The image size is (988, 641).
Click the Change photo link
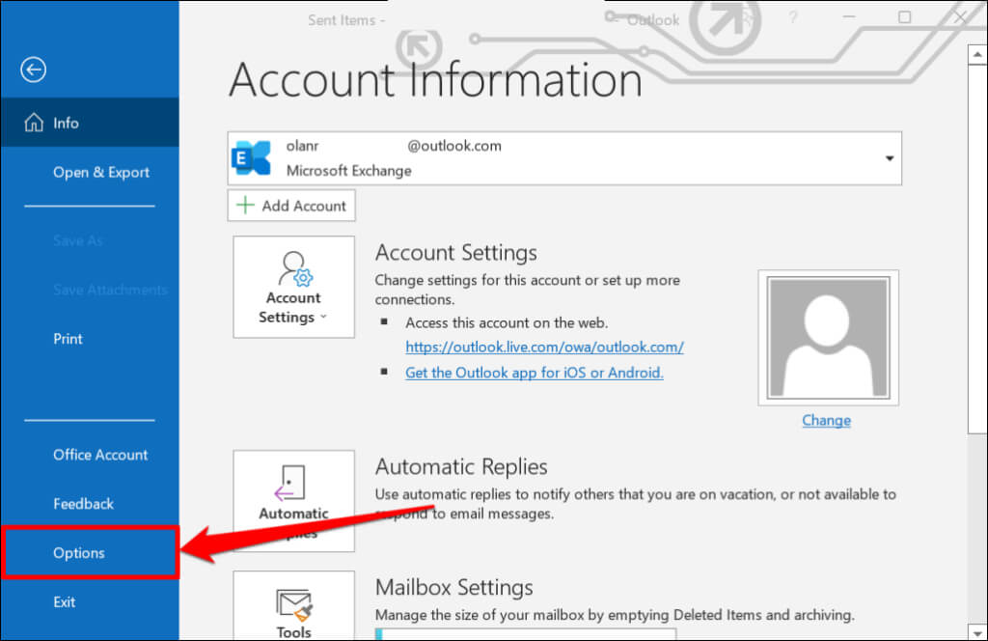[826, 421]
